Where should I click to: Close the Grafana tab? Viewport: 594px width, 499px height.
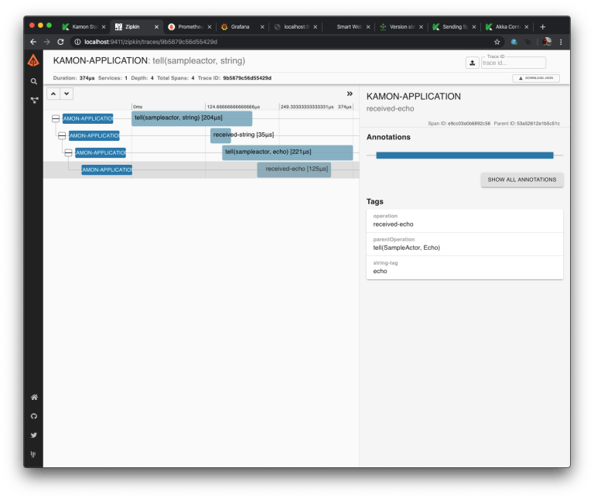[x=261, y=27]
